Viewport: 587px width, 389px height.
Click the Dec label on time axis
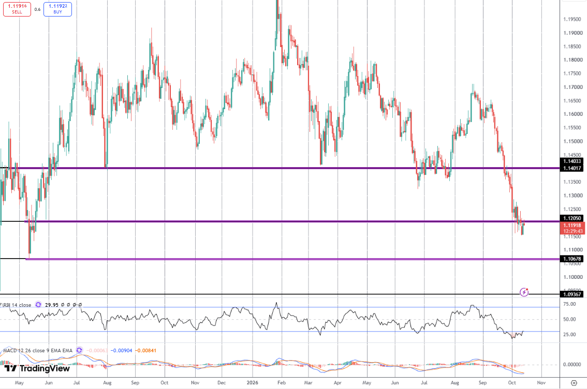tap(222, 383)
